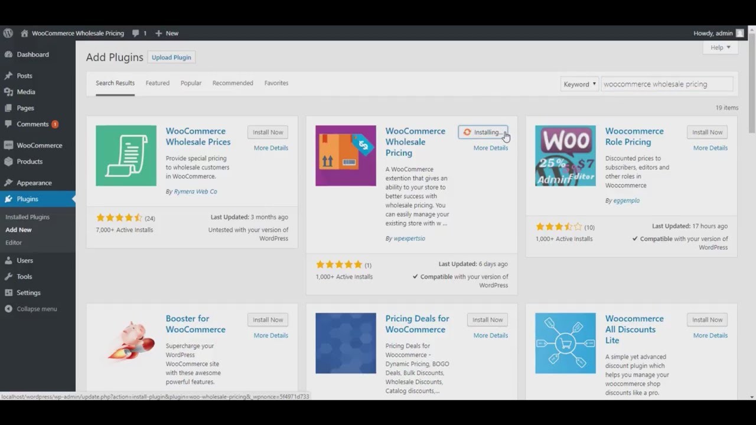Click the Media sidebar icon

[8, 92]
